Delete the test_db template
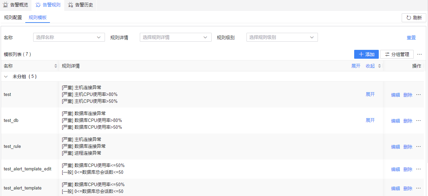 pos(408,121)
